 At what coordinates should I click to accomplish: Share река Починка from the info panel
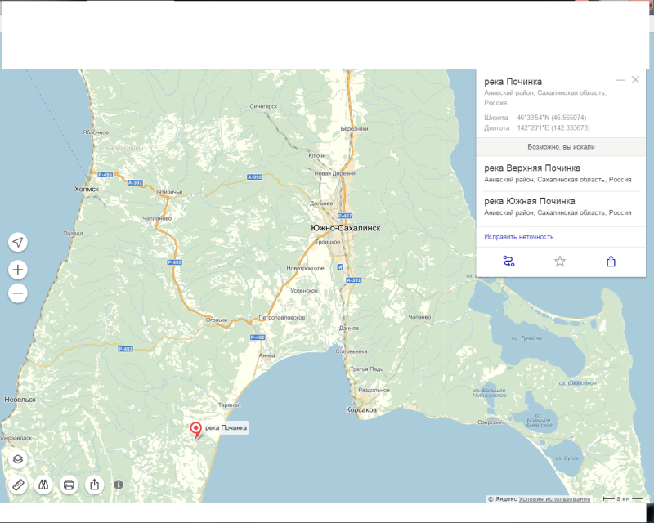(x=611, y=260)
